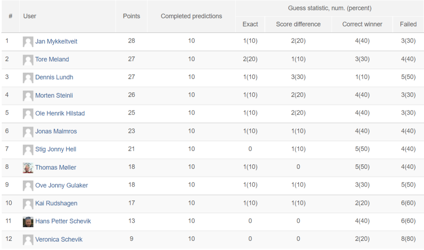Image resolution: width=424 pixels, height=250 pixels.
Task: Click the Score difference column header
Action: [298, 24]
